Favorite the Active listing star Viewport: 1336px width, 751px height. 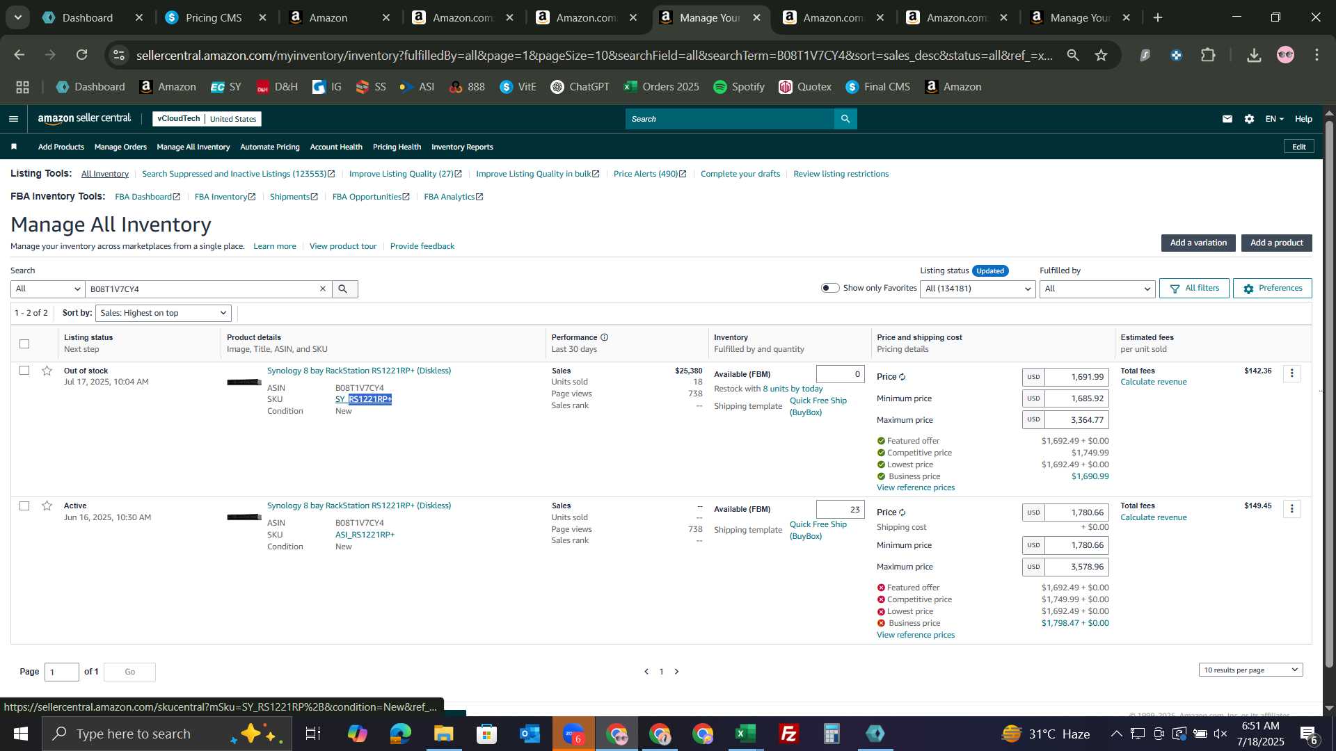point(47,506)
